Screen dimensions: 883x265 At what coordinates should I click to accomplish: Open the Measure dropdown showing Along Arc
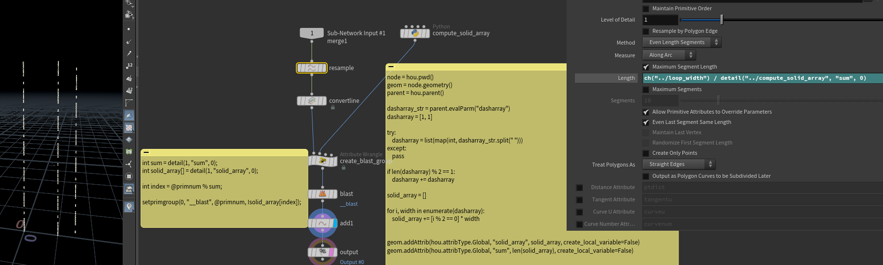tap(669, 55)
